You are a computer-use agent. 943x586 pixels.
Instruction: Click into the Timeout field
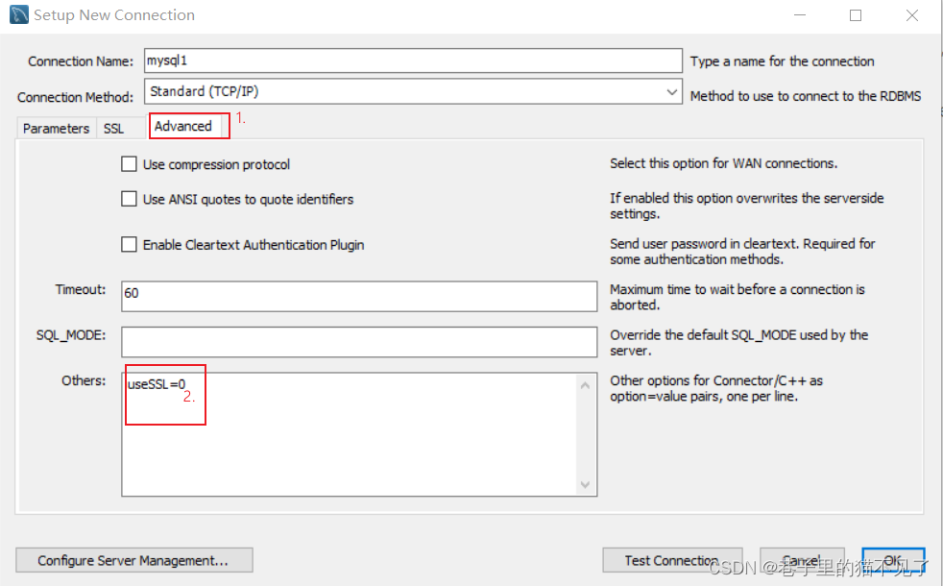pos(359,296)
